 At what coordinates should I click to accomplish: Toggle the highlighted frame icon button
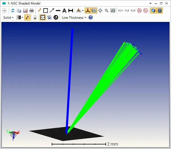42,17
